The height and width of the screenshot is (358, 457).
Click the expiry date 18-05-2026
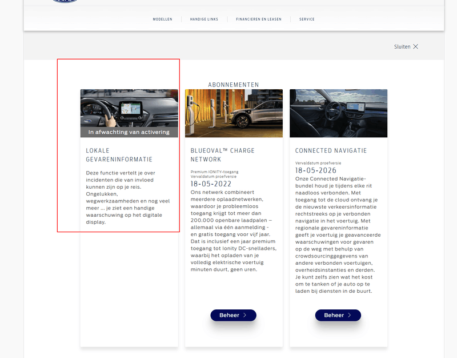[x=316, y=170]
